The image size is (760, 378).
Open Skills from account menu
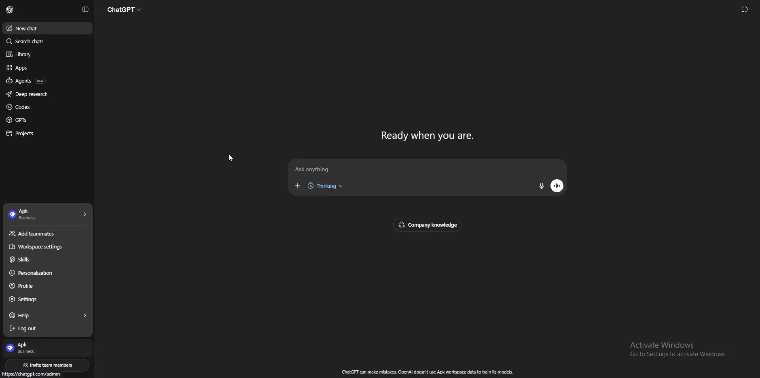(48, 259)
